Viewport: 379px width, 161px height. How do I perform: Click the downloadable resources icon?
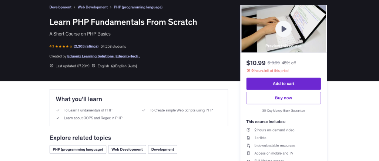coord(248,145)
